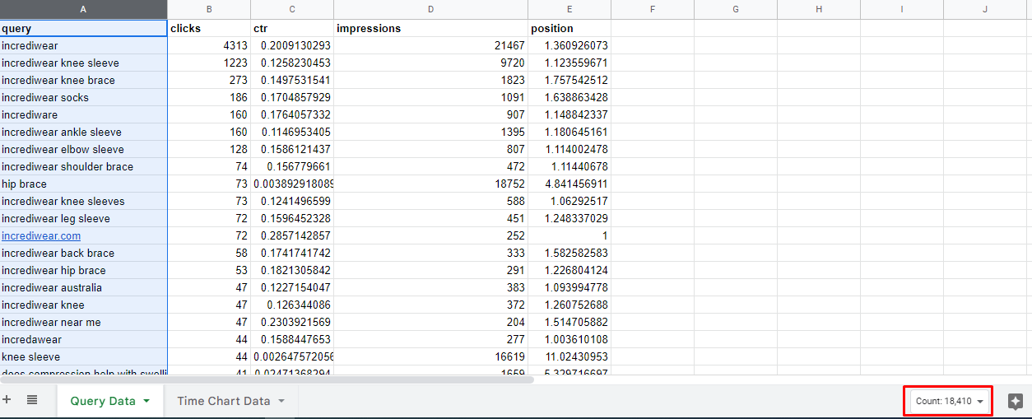Select the 'incrediwear leg sleeve' cell
The height and width of the screenshot is (419, 1032).
(84, 218)
